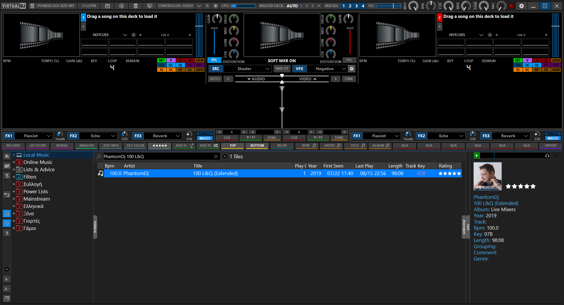Toggle the VFX video effect button

click(299, 69)
